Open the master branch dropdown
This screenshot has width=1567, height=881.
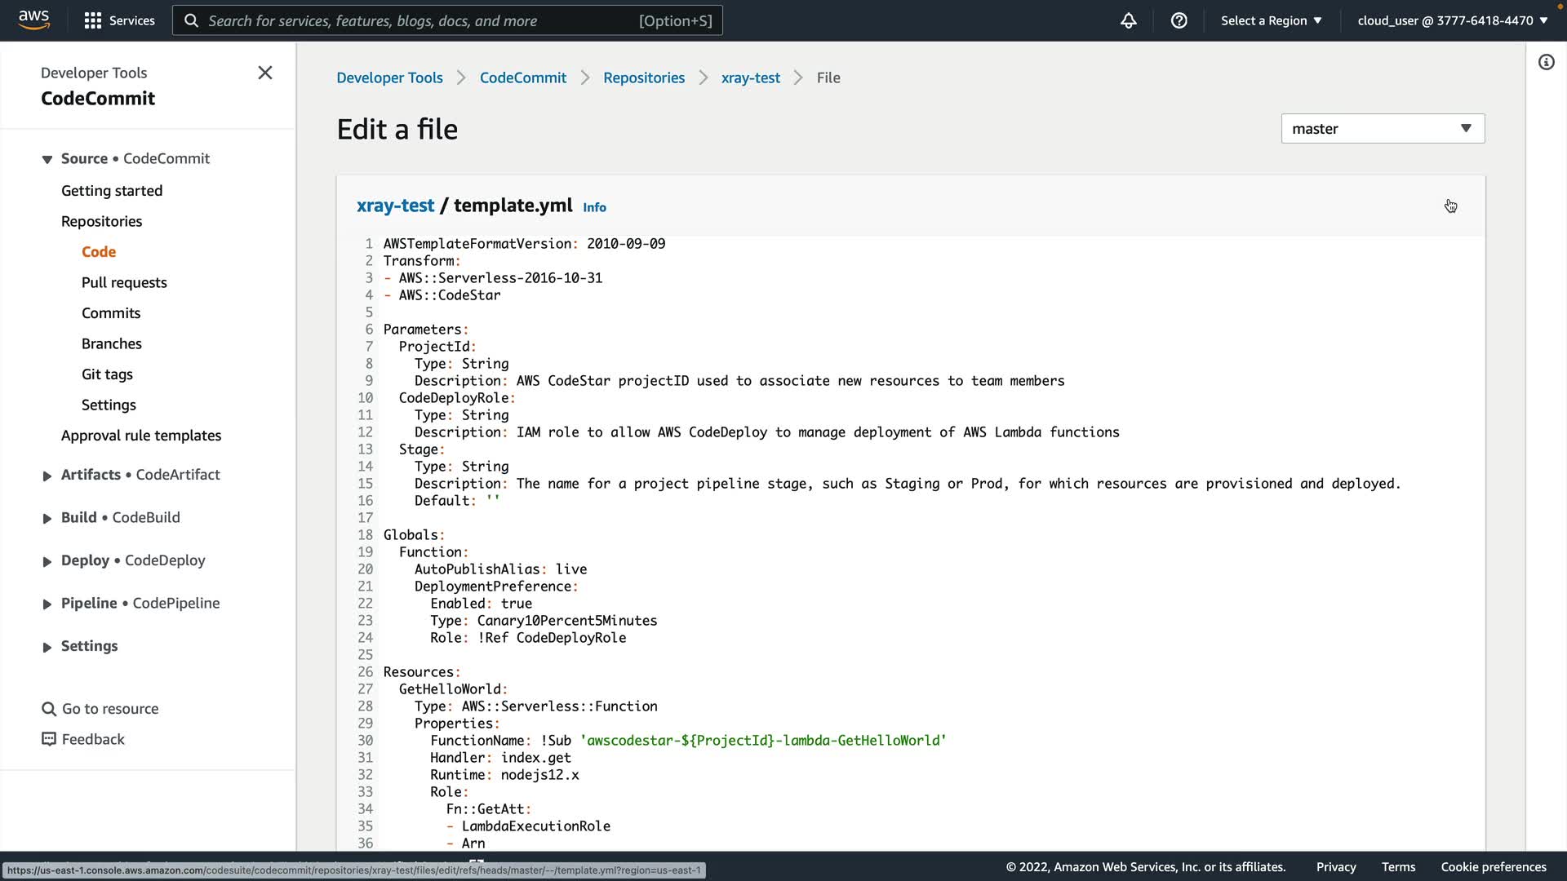pos(1383,128)
